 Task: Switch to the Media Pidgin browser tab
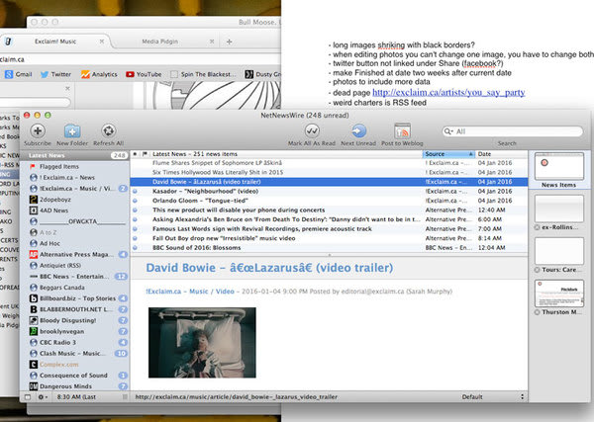click(x=159, y=42)
